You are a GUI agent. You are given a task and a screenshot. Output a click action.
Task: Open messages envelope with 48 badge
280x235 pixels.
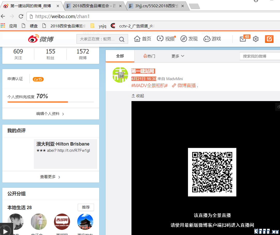tap(243, 39)
